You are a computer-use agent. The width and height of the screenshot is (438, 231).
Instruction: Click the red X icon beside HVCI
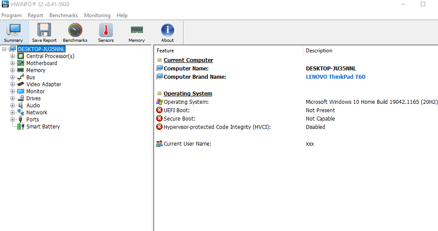click(x=159, y=127)
